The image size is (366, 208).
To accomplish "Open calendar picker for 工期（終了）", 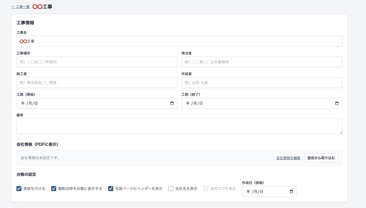I will [337, 103].
